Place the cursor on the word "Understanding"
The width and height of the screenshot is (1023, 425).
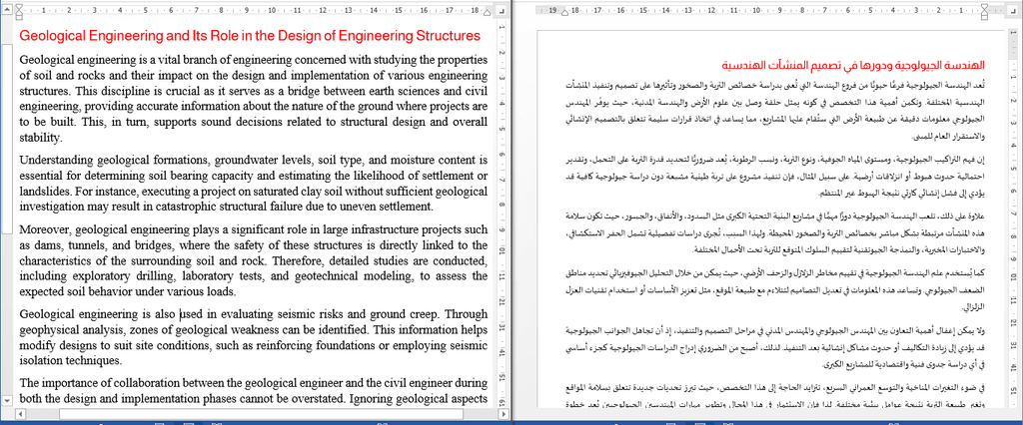point(56,160)
